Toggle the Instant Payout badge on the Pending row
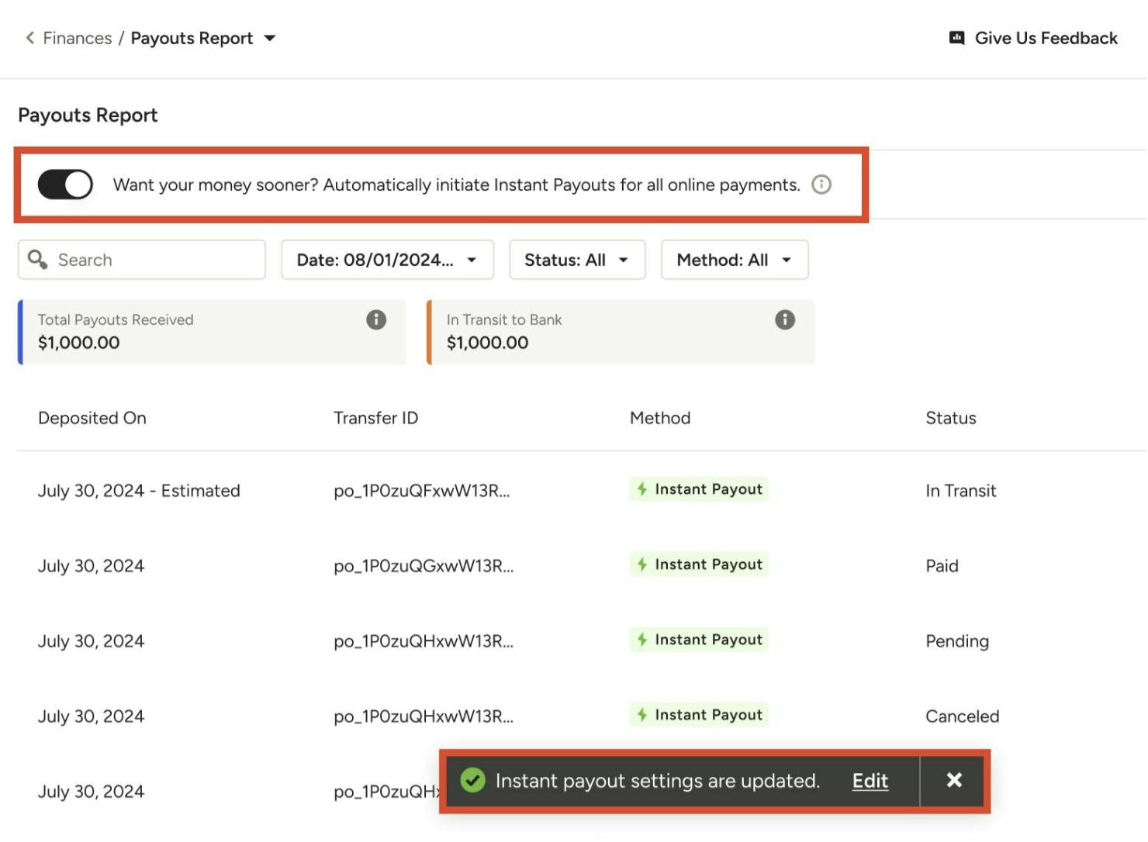This screenshot has height=842, width=1148. tap(697, 640)
